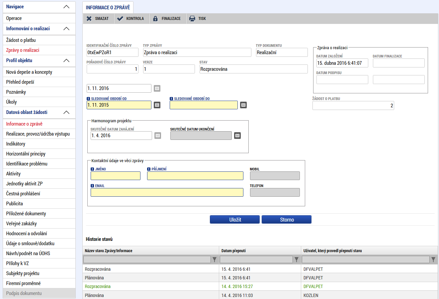Open Přehled depeší menu item
The image size is (439, 299).
tap(39, 82)
